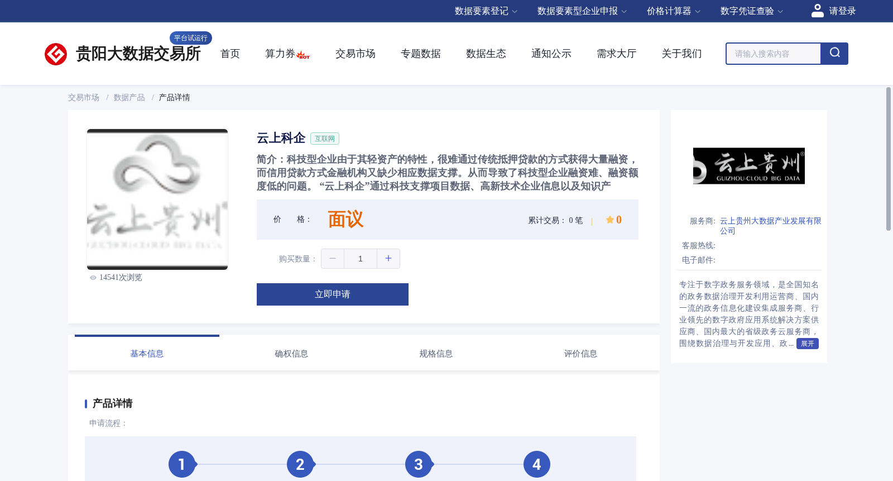The image size is (893, 481).
Task: Click 请登录 link
Action: coord(842,11)
